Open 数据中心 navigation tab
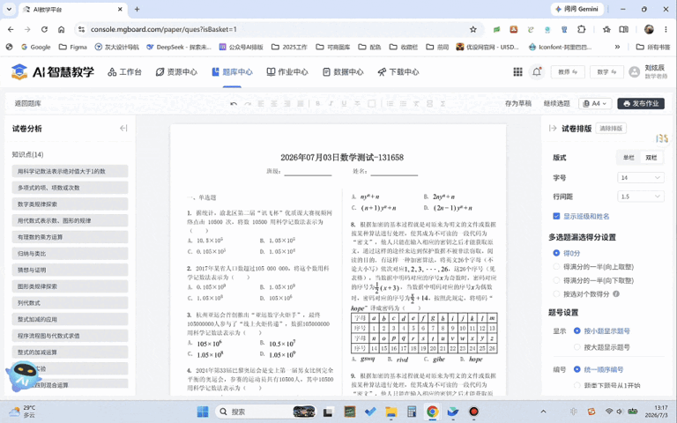Viewport: 677px width, 423px height. point(343,72)
